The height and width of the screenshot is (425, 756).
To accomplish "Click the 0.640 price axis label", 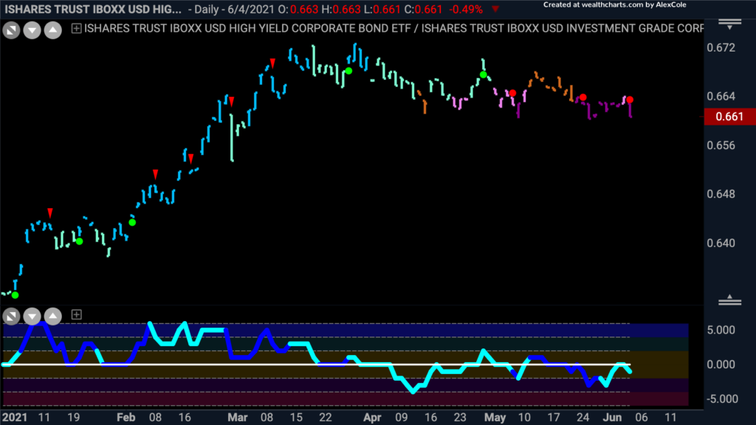I will pyautogui.click(x=721, y=243).
